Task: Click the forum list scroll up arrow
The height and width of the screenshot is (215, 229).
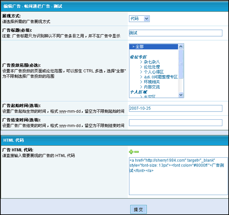Action: (181, 47)
